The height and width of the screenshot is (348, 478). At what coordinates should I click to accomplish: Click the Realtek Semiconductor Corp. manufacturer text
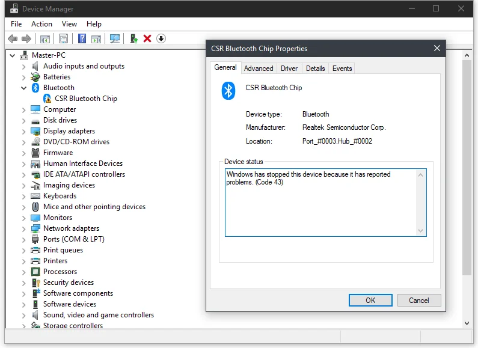pyautogui.click(x=344, y=127)
